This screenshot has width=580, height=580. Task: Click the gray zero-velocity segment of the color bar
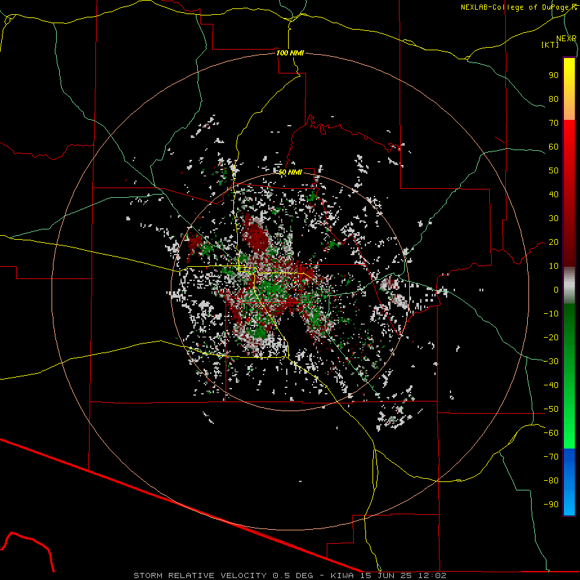click(569, 285)
